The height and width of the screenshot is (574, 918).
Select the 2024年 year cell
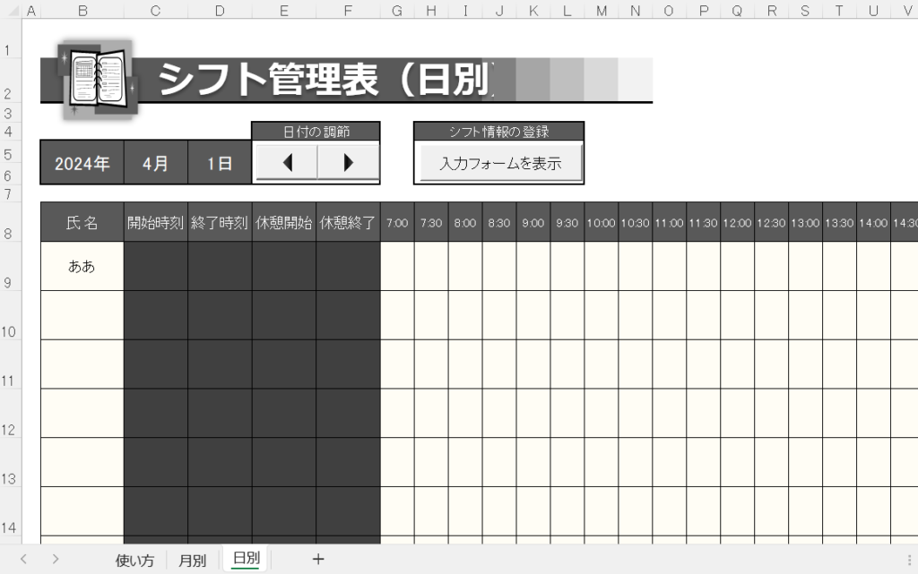point(82,164)
